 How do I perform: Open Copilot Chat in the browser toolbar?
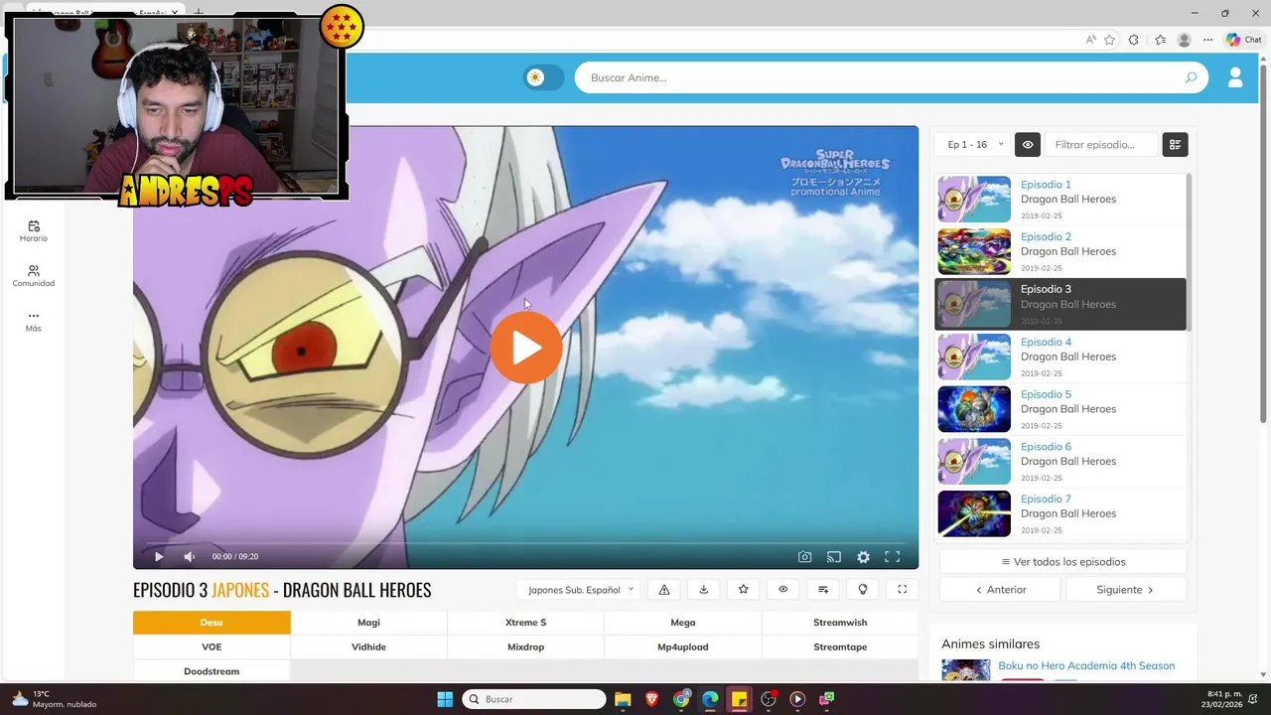pyautogui.click(x=1244, y=40)
